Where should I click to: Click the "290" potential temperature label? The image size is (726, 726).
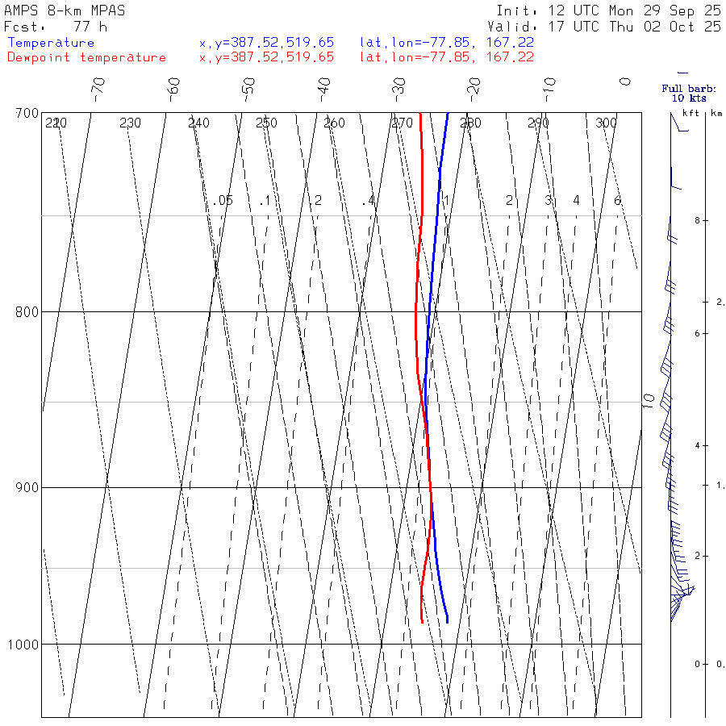[x=538, y=123]
